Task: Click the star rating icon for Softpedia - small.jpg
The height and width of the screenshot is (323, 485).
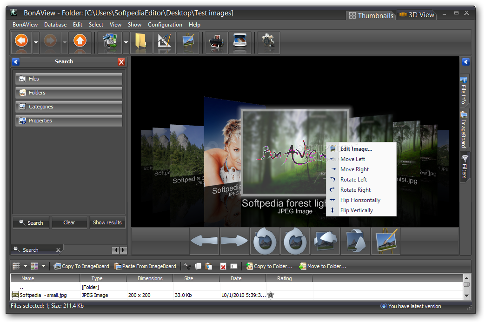Action: pyautogui.click(x=271, y=295)
